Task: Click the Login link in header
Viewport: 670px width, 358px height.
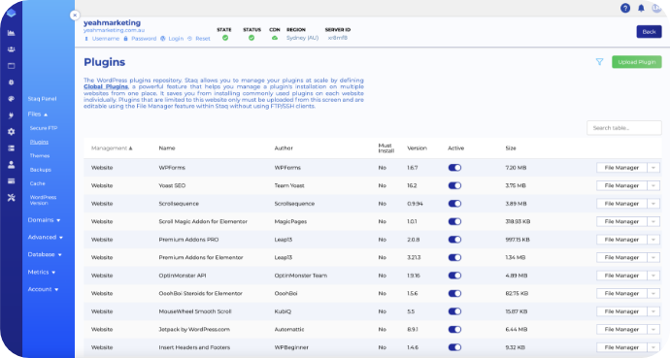Action: [176, 39]
